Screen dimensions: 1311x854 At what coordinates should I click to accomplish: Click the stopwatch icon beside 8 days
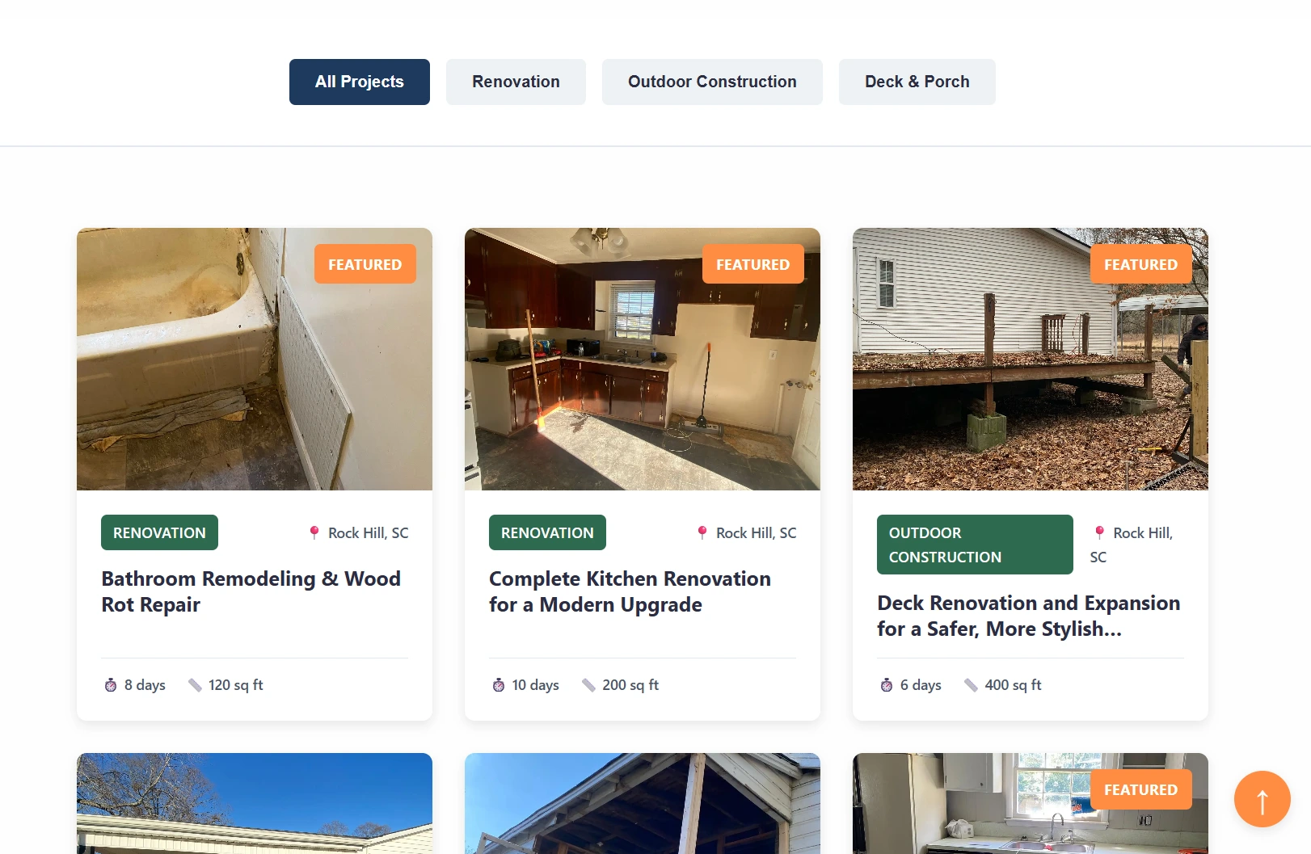111,685
